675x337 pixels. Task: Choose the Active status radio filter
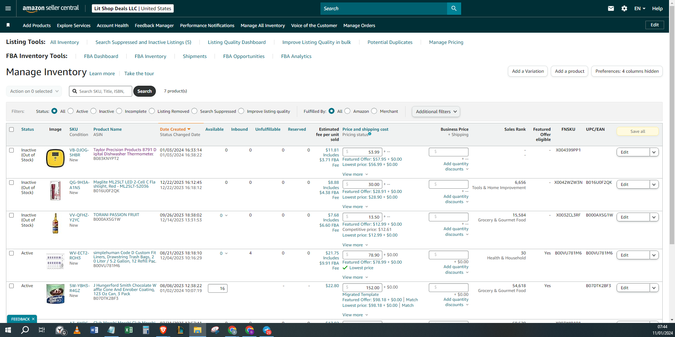tap(71, 111)
